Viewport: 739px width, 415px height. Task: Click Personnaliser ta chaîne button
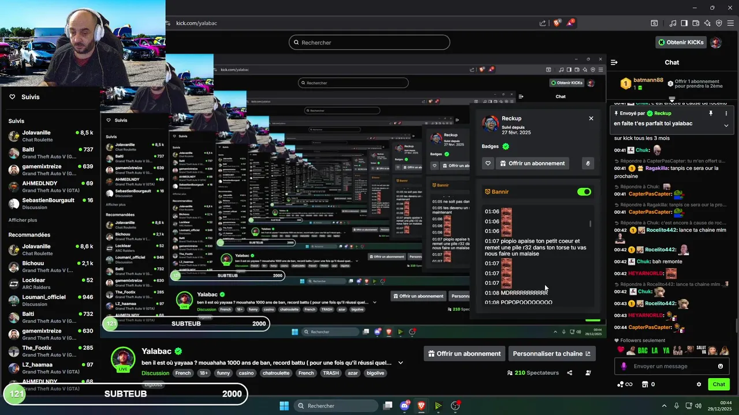click(x=552, y=354)
